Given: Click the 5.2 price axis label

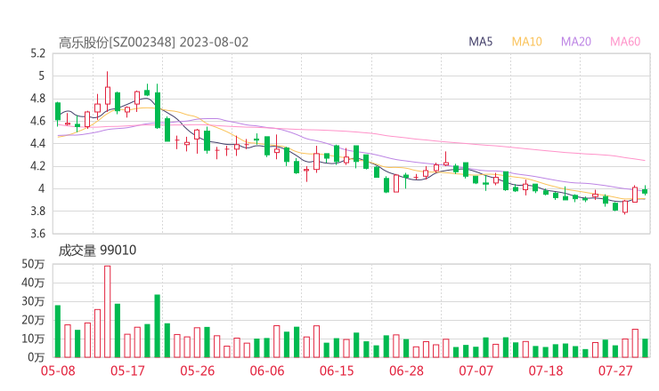Looking at the screenshot, I should click(37, 53).
